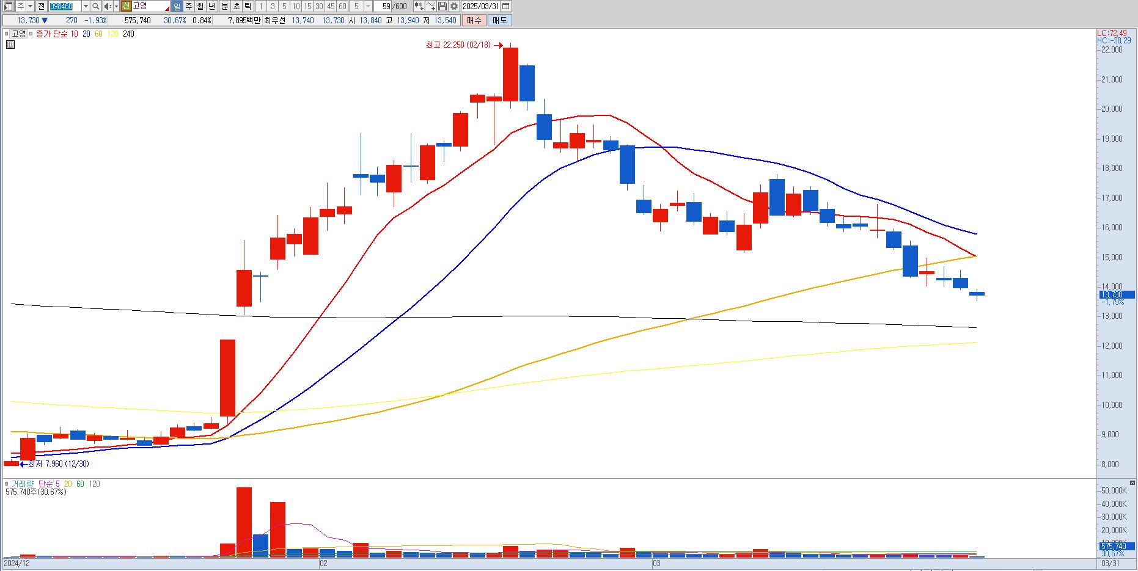Select the 30 interval button
Screen dimensions: 1138x571
click(319, 6)
